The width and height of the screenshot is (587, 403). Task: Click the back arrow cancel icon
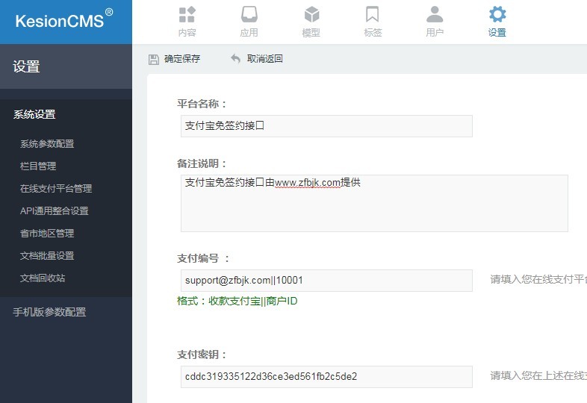click(x=235, y=59)
